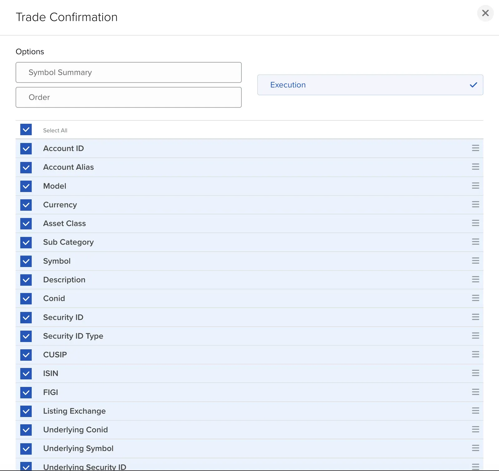Uncheck the Currency checkbox
Image resolution: width=499 pixels, height=471 pixels.
[x=26, y=205]
